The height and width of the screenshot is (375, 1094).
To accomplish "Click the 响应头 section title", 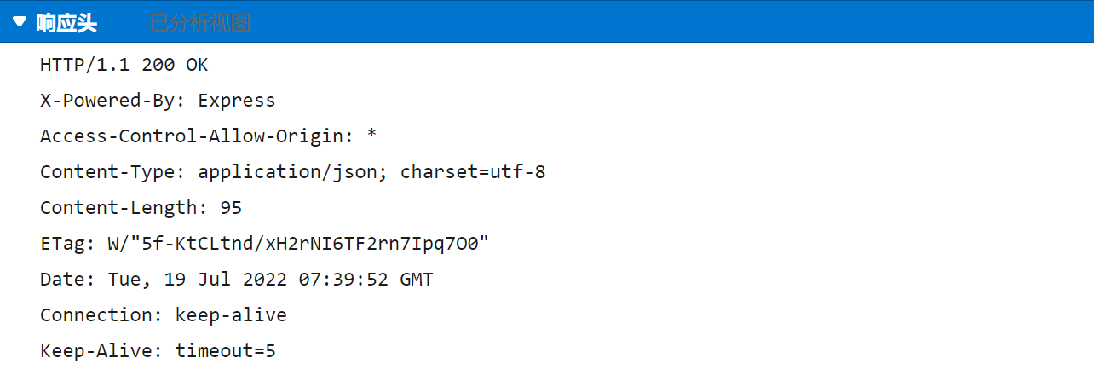I will [x=66, y=23].
